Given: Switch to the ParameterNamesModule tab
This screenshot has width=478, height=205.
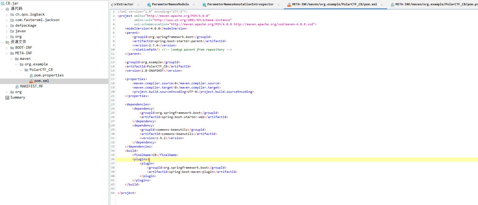Looking at the screenshot, I should click(x=170, y=4).
